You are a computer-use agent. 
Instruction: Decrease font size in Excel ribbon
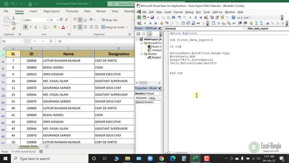[x=66, y=20]
